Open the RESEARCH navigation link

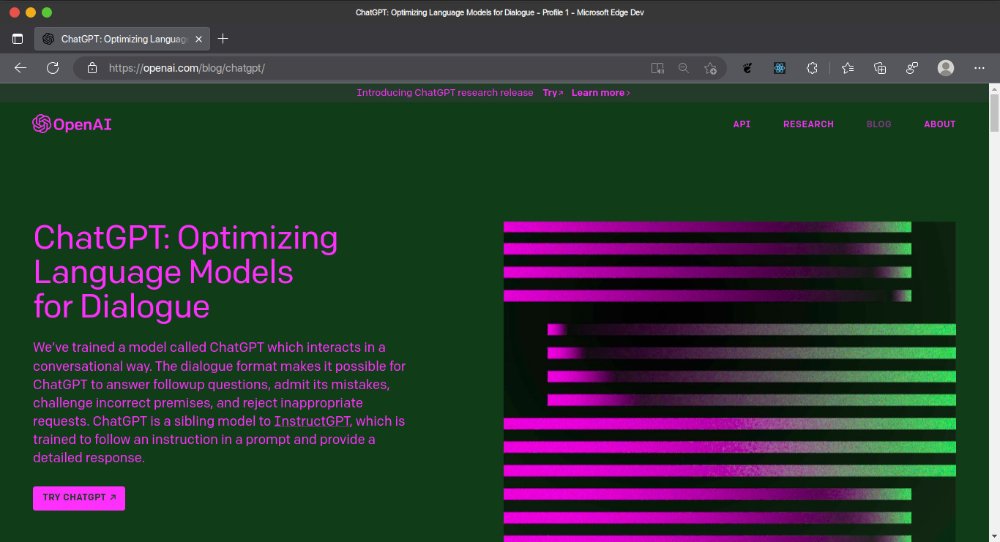[808, 124]
